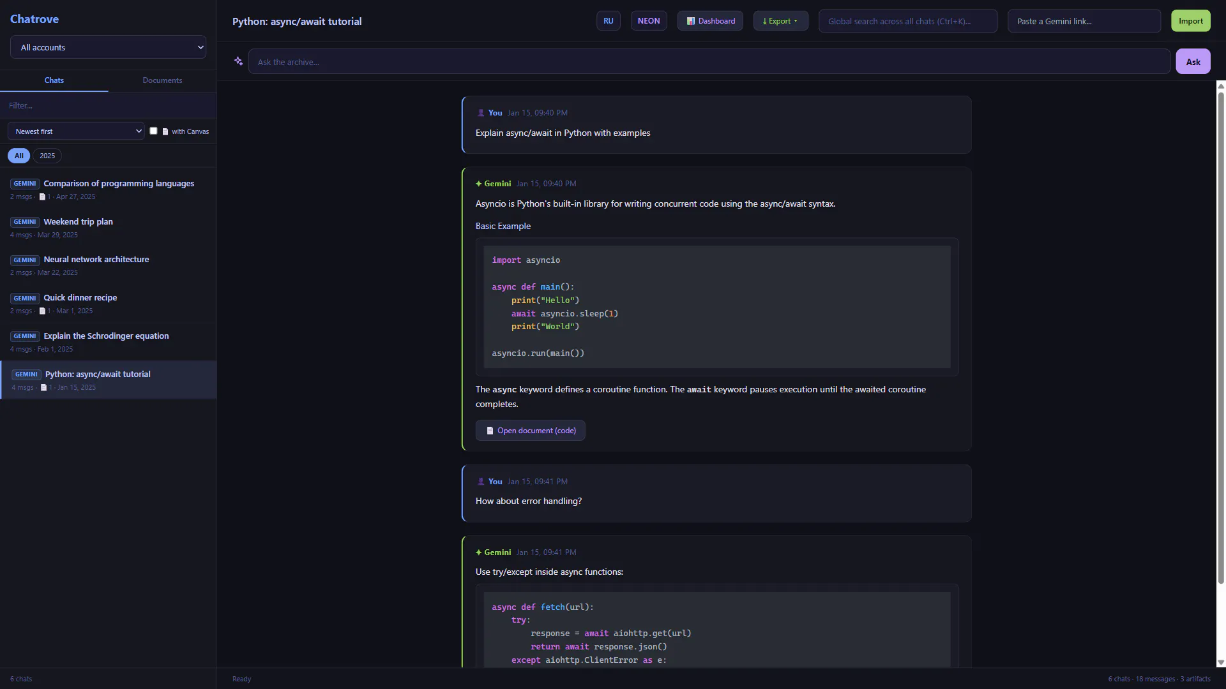Open the "Quick dinner recipe" chat
The image size is (1226, 689).
tap(108, 304)
